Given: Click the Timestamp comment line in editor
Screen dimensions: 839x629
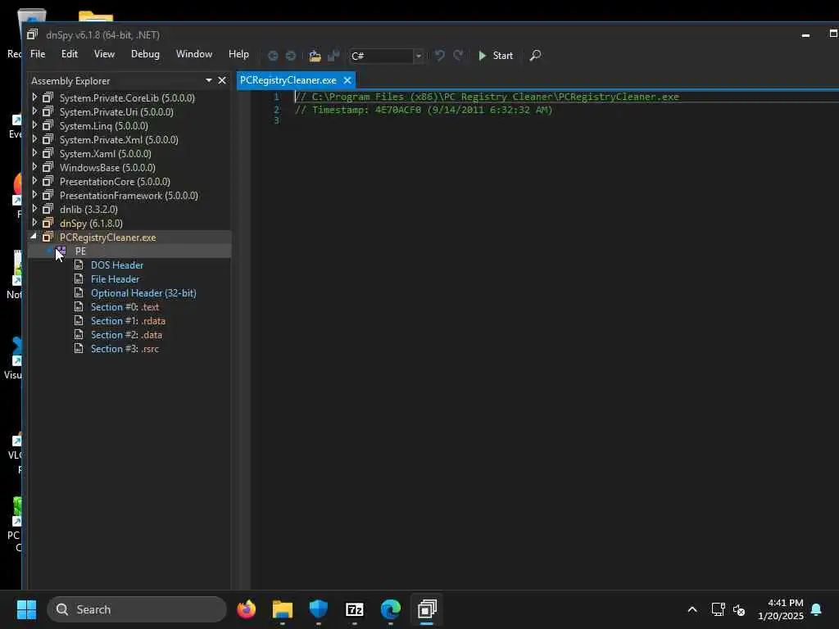Looking at the screenshot, I should click(x=424, y=110).
